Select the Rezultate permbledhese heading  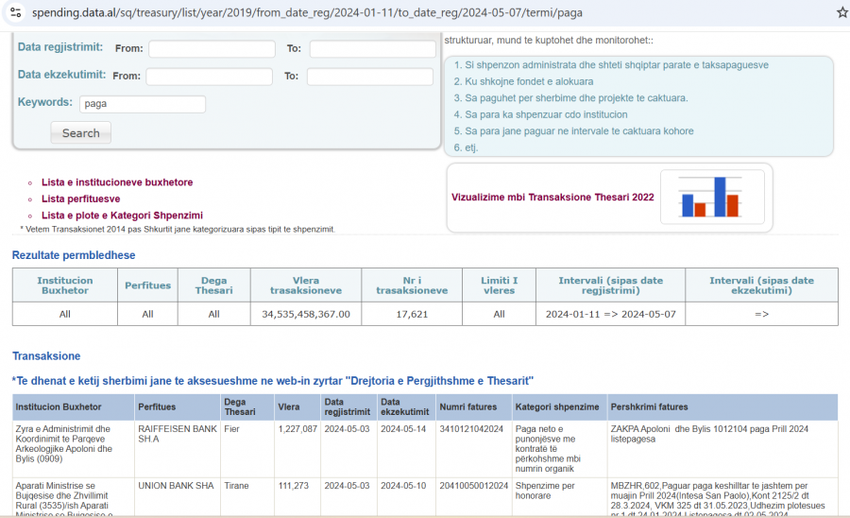74,255
